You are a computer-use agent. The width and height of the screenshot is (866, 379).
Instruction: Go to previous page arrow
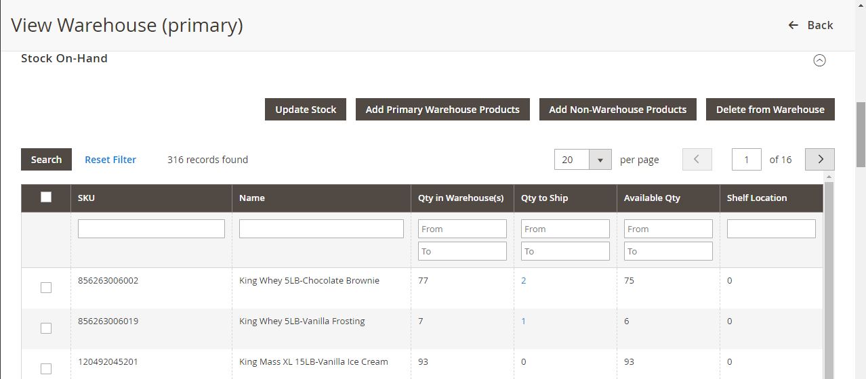[x=697, y=160]
